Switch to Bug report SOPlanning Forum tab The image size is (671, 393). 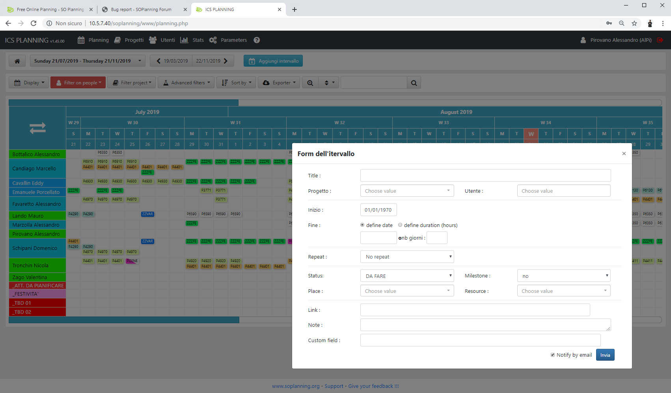pyautogui.click(x=141, y=9)
